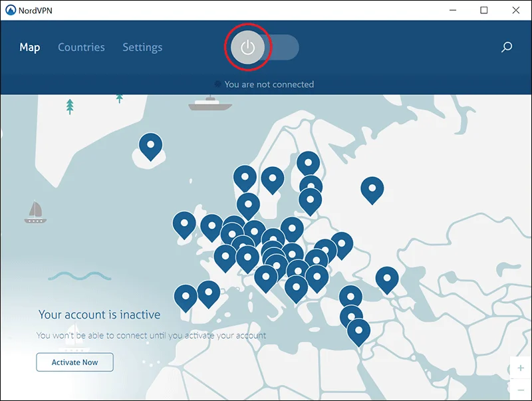Select the Georgia server pin near Black Sea
Screen dimensions: 532x401
point(387,280)
